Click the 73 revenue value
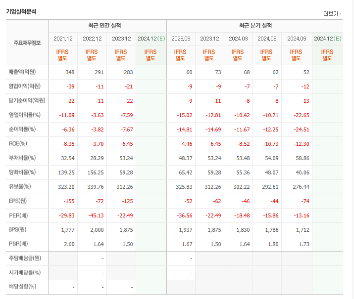This screenshot has width=354, height=299. coord(218,72)
